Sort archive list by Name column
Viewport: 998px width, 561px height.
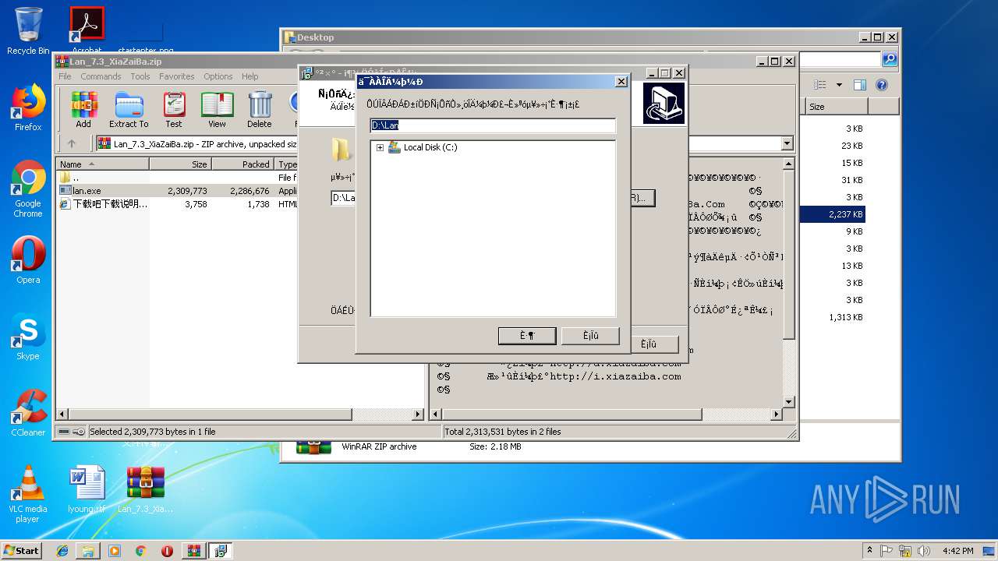(103, 164)
